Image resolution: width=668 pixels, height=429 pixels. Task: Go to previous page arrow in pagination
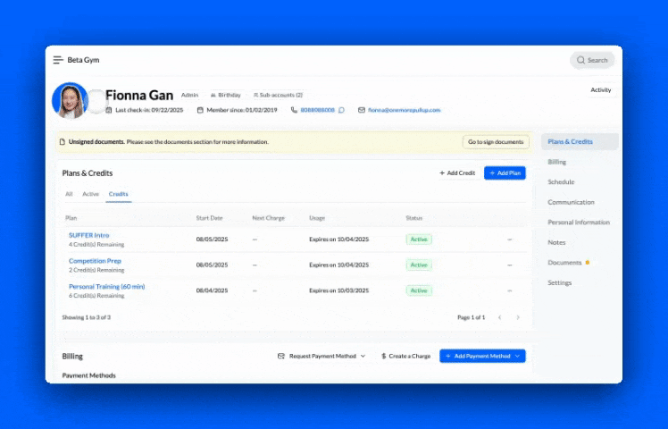[x=500, y=317]
